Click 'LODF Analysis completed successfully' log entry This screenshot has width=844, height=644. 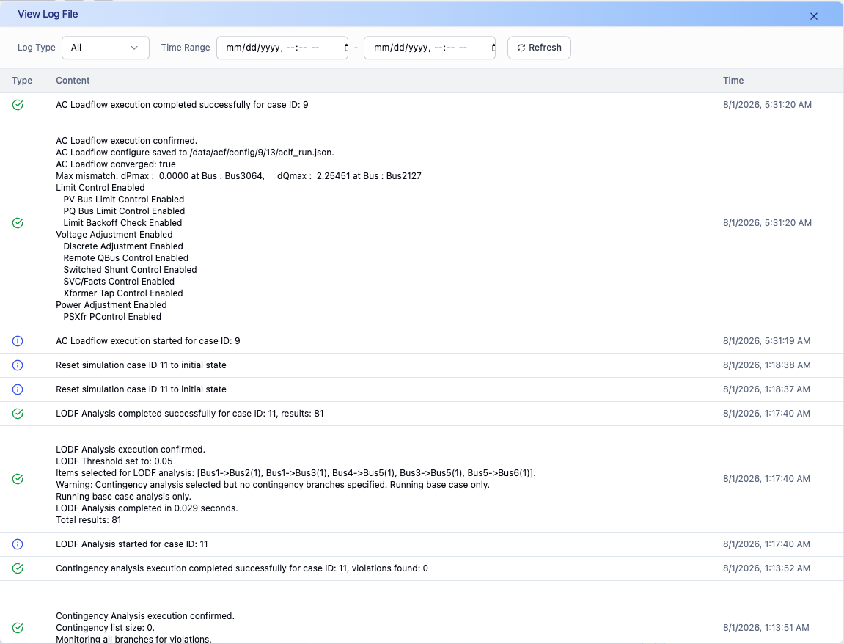tap(190, 414)
